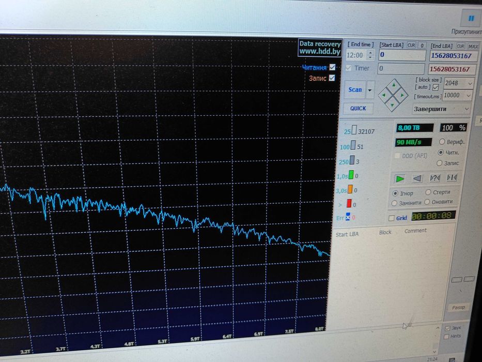Toggle the Читання graph checkbox
The image size is (482, 362).
332,67
